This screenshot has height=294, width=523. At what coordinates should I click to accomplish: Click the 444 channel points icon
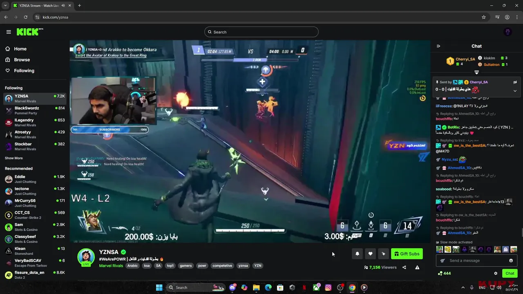point(440,274)
